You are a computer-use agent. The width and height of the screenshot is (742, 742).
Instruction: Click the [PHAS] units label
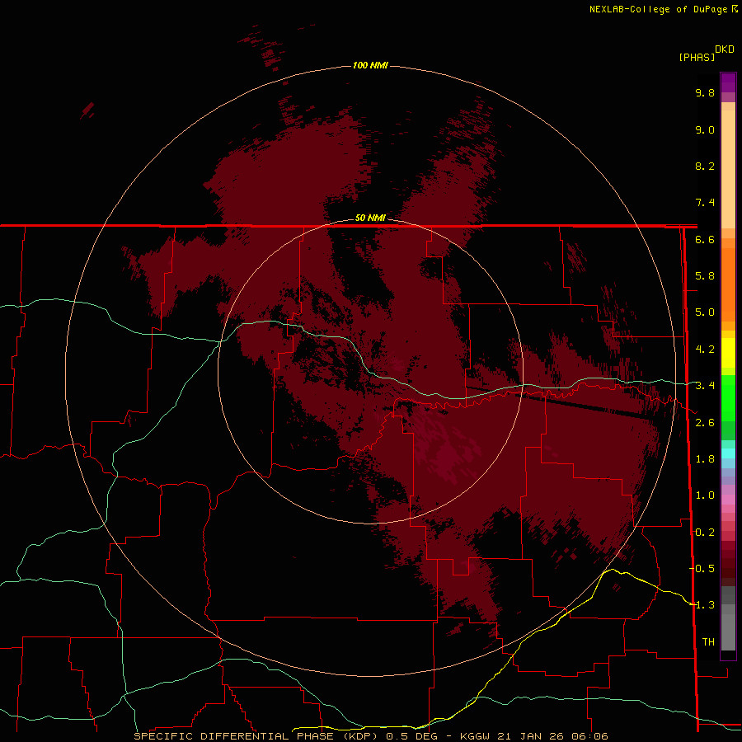point(697,58)
